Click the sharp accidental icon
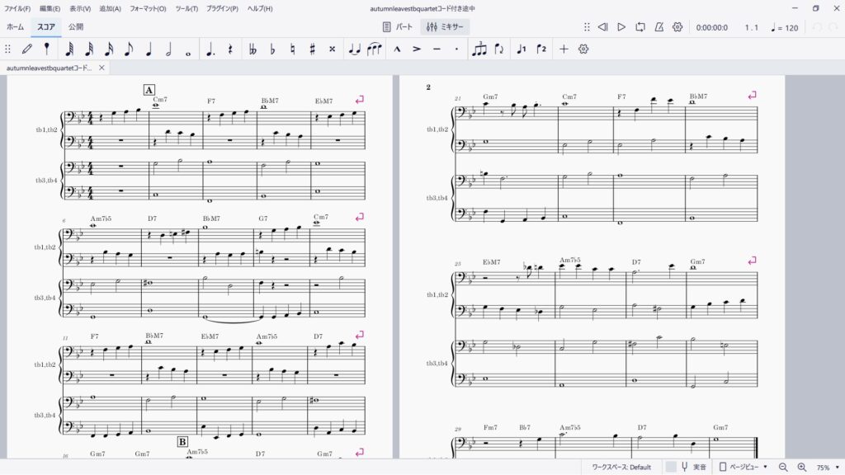845x475 pixels. (312, 49)
